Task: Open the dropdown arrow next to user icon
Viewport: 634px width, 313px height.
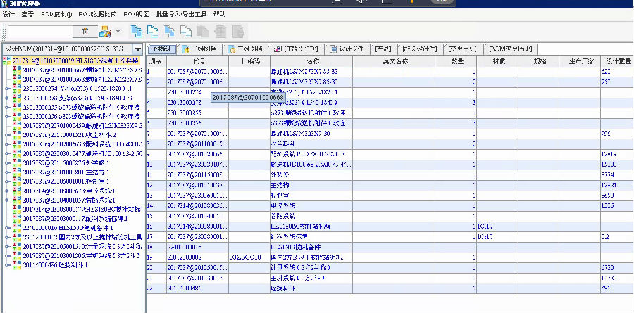Action: pyautogui.click(x=118, y=32)
